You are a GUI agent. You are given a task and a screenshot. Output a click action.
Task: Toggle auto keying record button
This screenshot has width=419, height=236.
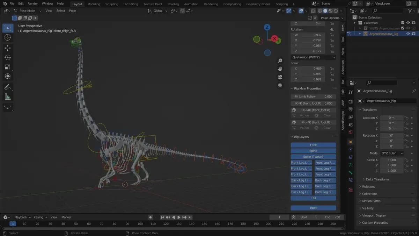(x=150, y=217)
